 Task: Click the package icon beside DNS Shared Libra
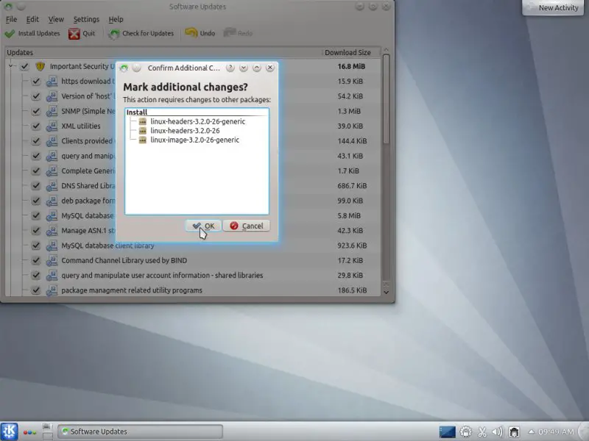52,186
